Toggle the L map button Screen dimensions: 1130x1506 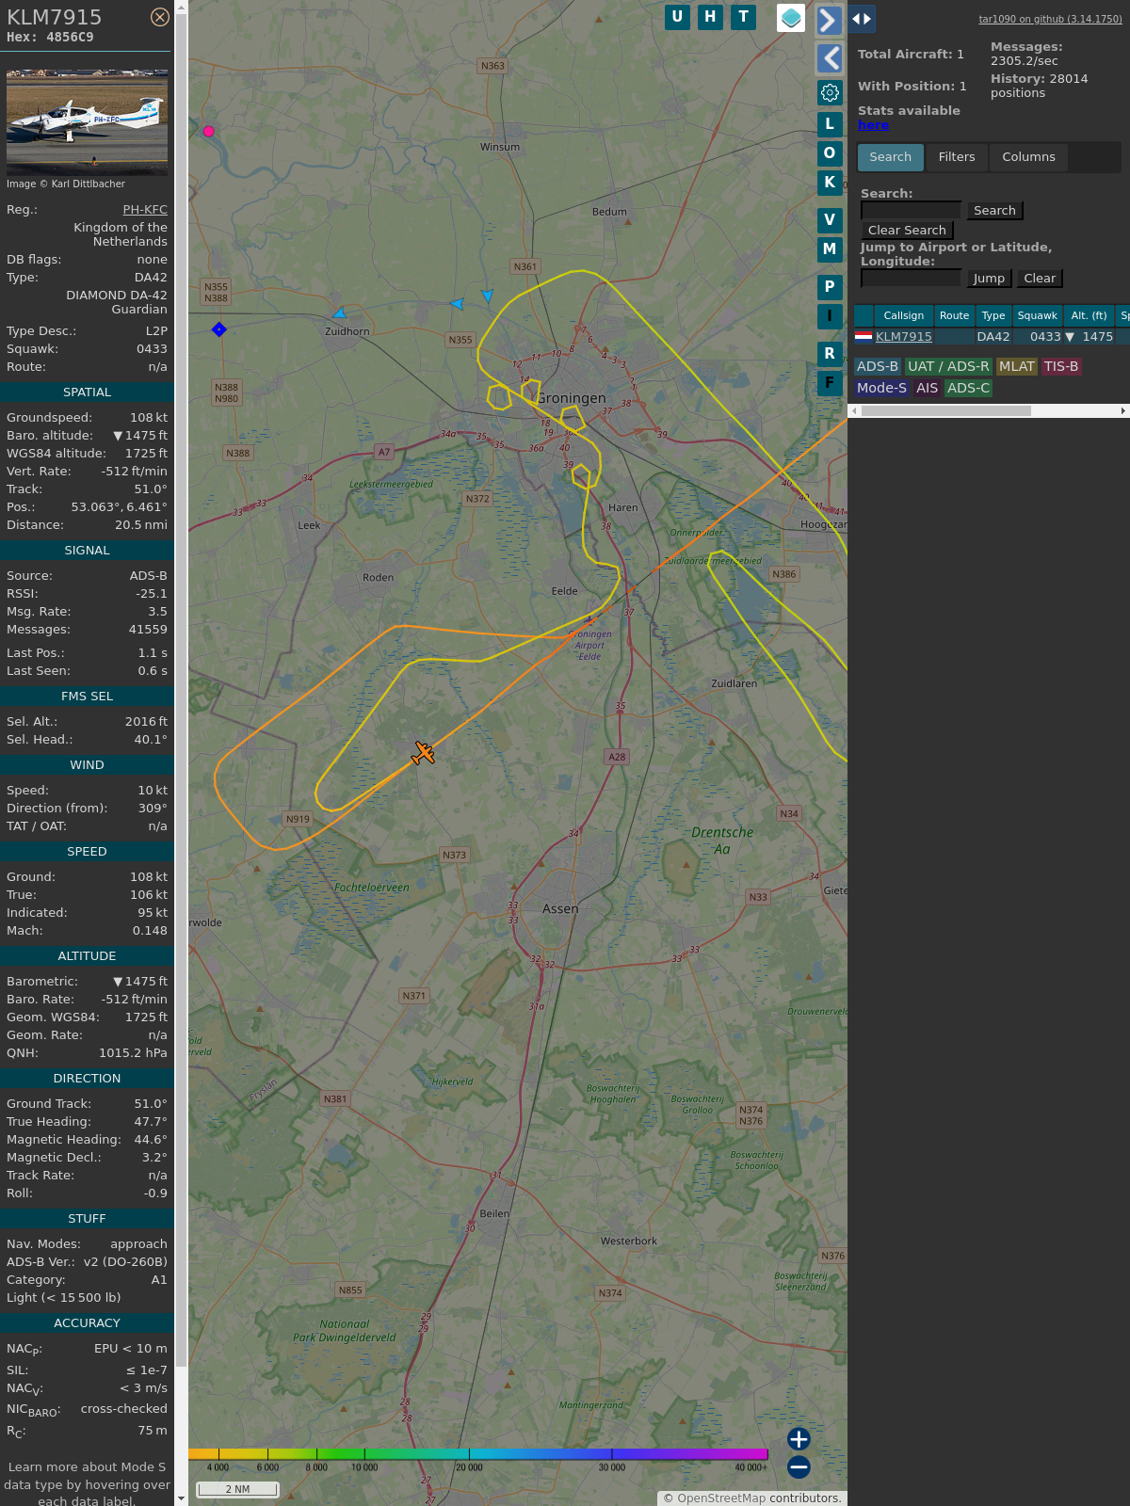tap(830, 123)
